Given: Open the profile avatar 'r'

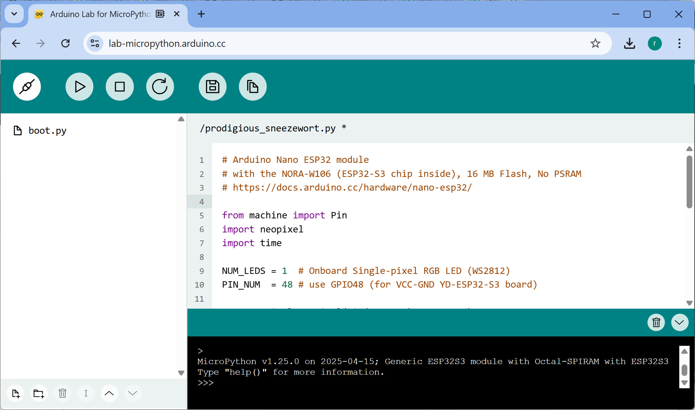Looking at the screenshot, I should point(655,43).
